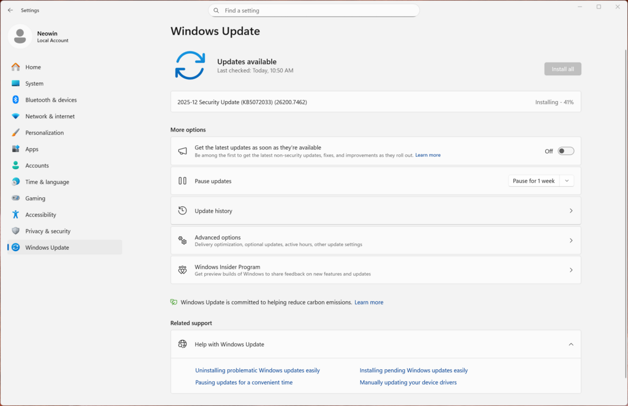
Task: Open Uninstalling problematic Windows updates easily link
Action: (258, 370)
